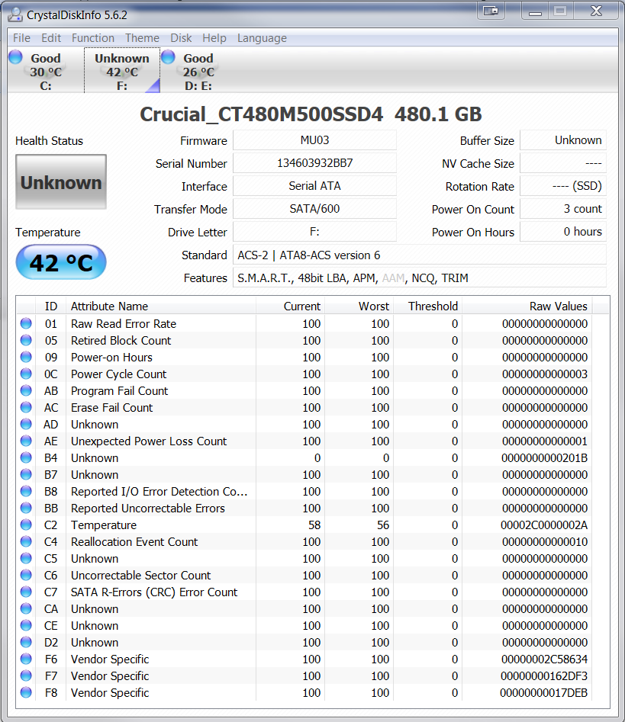625x722 pixels.
Task: Open the Language menu
Action: click(262, 38)
